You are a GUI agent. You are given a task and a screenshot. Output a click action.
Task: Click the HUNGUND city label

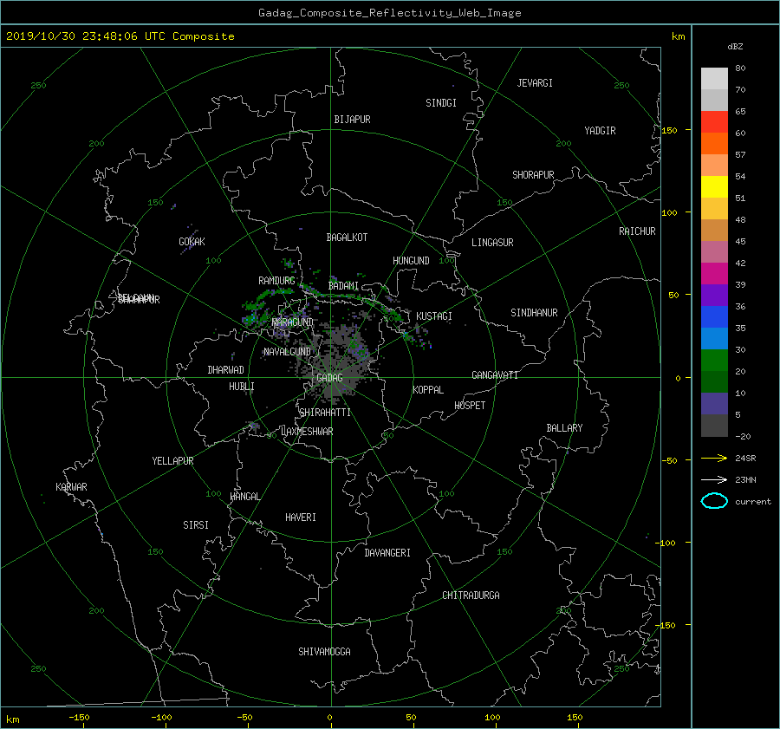click(411, 261)
